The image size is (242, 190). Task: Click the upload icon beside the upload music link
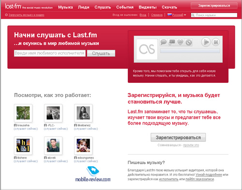(6, 15)
